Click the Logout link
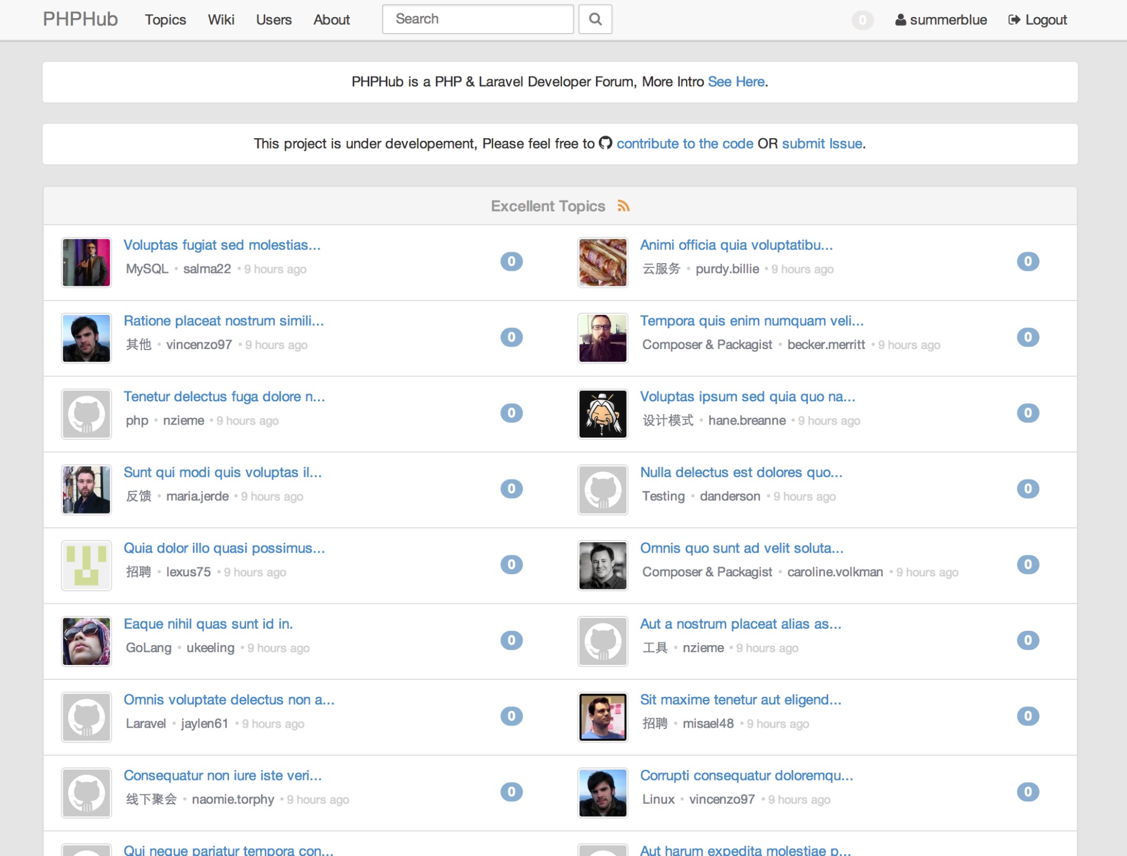 click(1037, 20)
